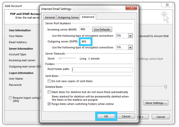Check 'Mark items for deletion' option
179x127 pixels.
(x=49, y=92)
